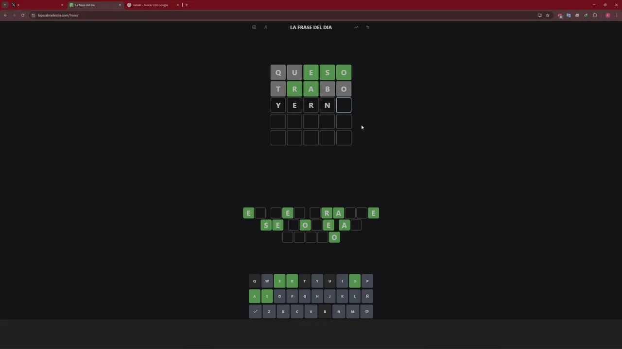
Task: Tap the Z key on on-screen keyboard
Action: (269, 312)
